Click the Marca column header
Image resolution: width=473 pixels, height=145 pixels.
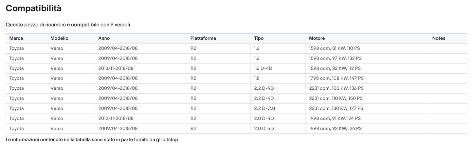click(x=16, y=38)
